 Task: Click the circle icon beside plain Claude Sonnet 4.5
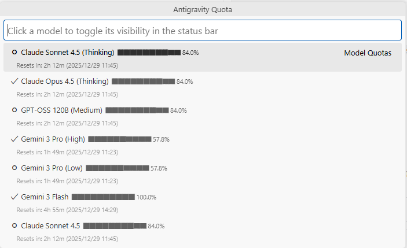14,226
